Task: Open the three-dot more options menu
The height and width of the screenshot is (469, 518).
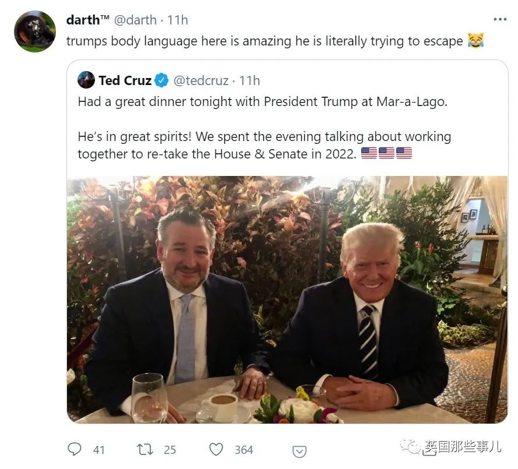Action: click(x=500, y=19)
